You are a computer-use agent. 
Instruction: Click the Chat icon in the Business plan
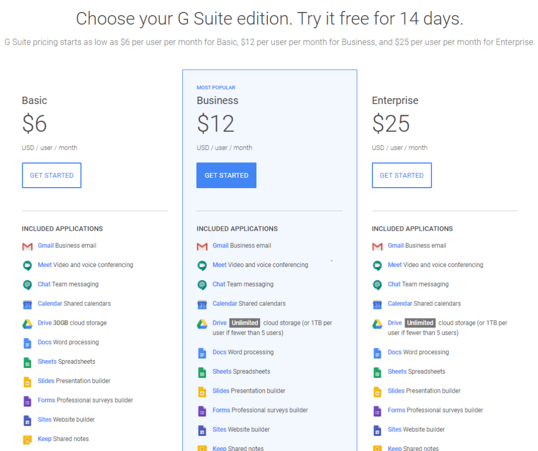tap(202, 285)
